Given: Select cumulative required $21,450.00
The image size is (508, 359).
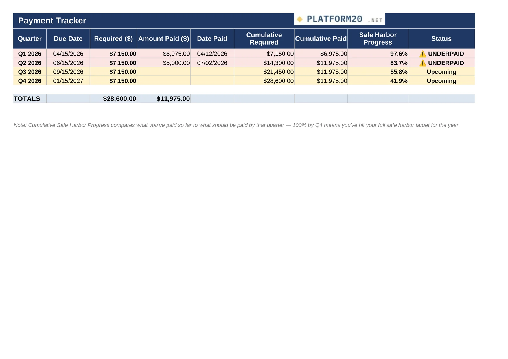Looking at the screenshot, I should [x=264, y=72].
